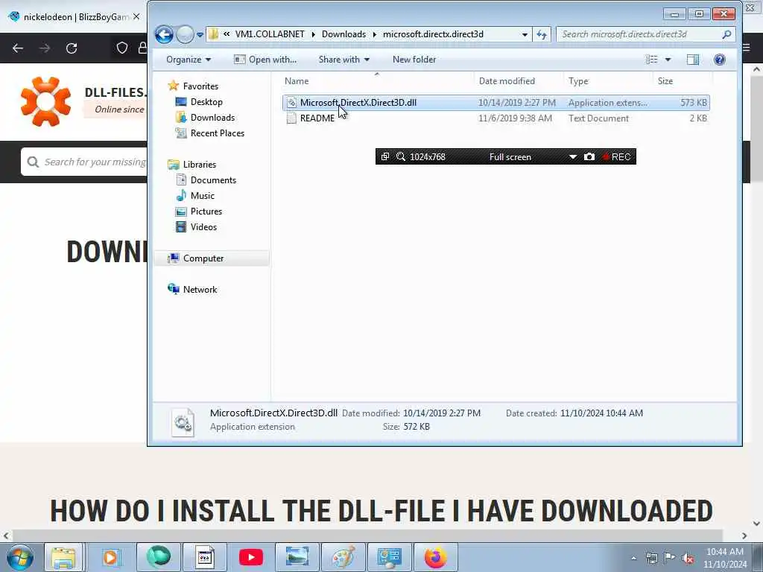Open Explorer help
This screenshot has width=763, height=572.
pos(720,60)
